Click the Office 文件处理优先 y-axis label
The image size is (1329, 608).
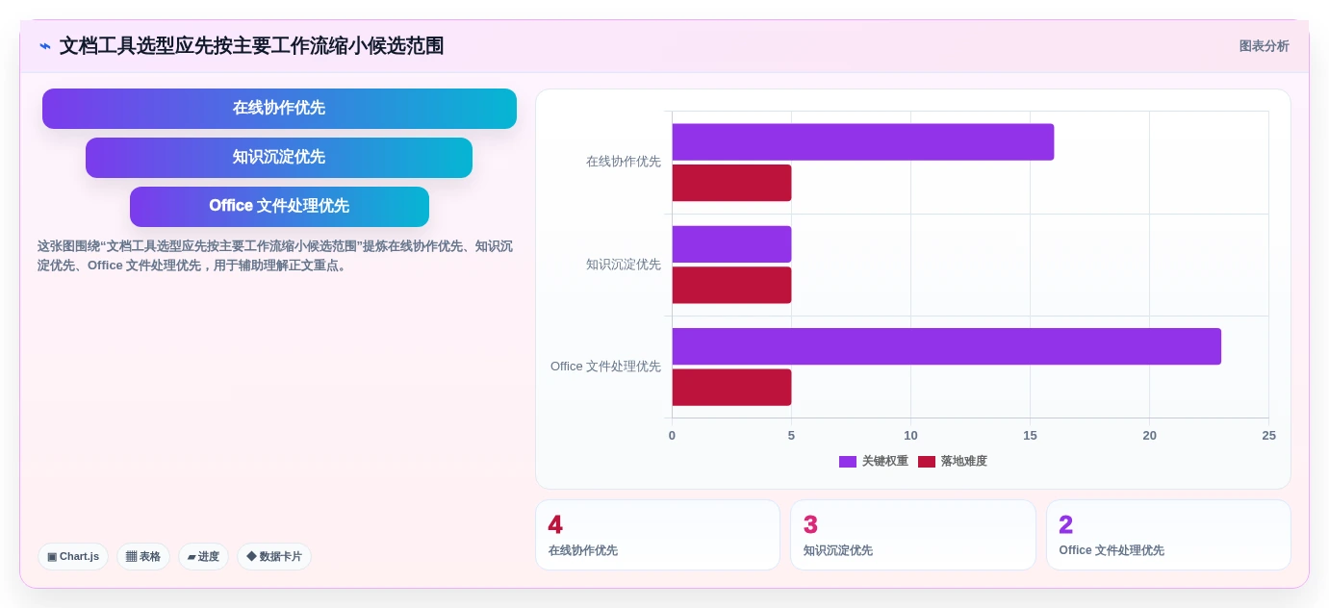tap(605, 367)
